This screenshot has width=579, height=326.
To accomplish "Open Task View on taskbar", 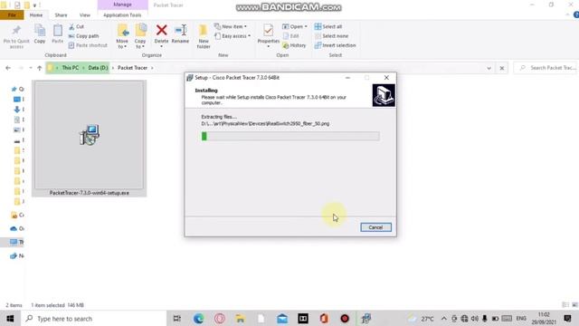I will click(x=177, y=319).
